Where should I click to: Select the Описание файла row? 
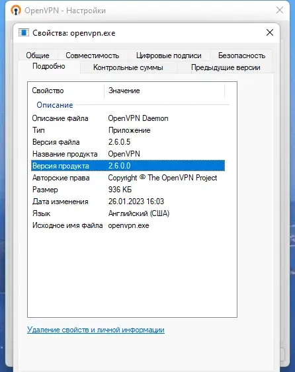tap(128, 118)
